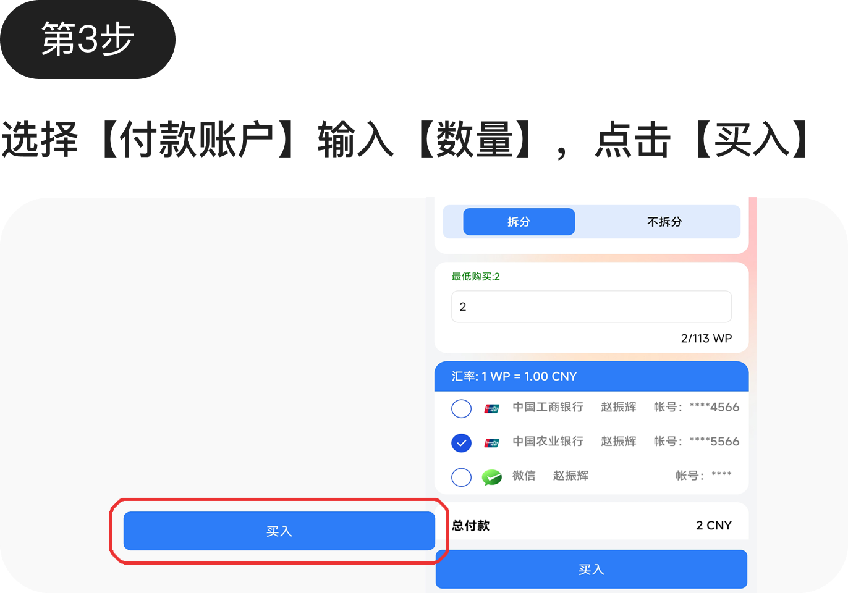This screenshot has width=848, height=593.
Task: Click the 2/113 WP quantity text
Action: 706,339
